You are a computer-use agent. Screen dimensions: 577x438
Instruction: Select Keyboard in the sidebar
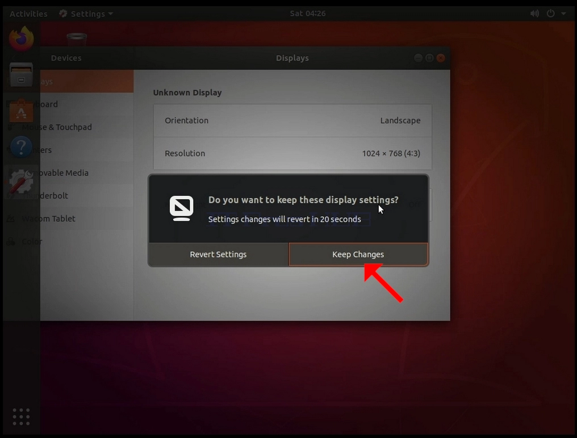click(x=69, y=104)
